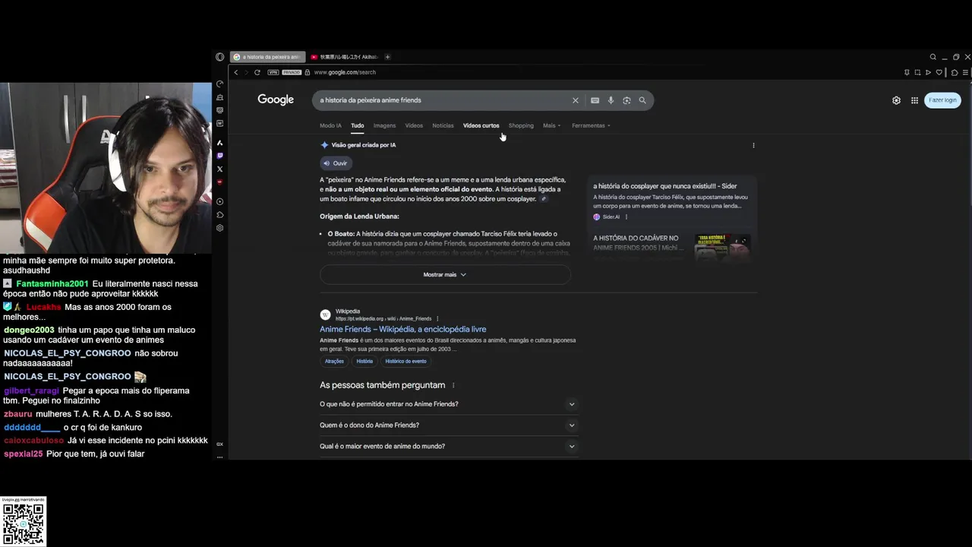Click the padlock site info icon
Viewport: 972px width, 547px height.
pos(308,72)
